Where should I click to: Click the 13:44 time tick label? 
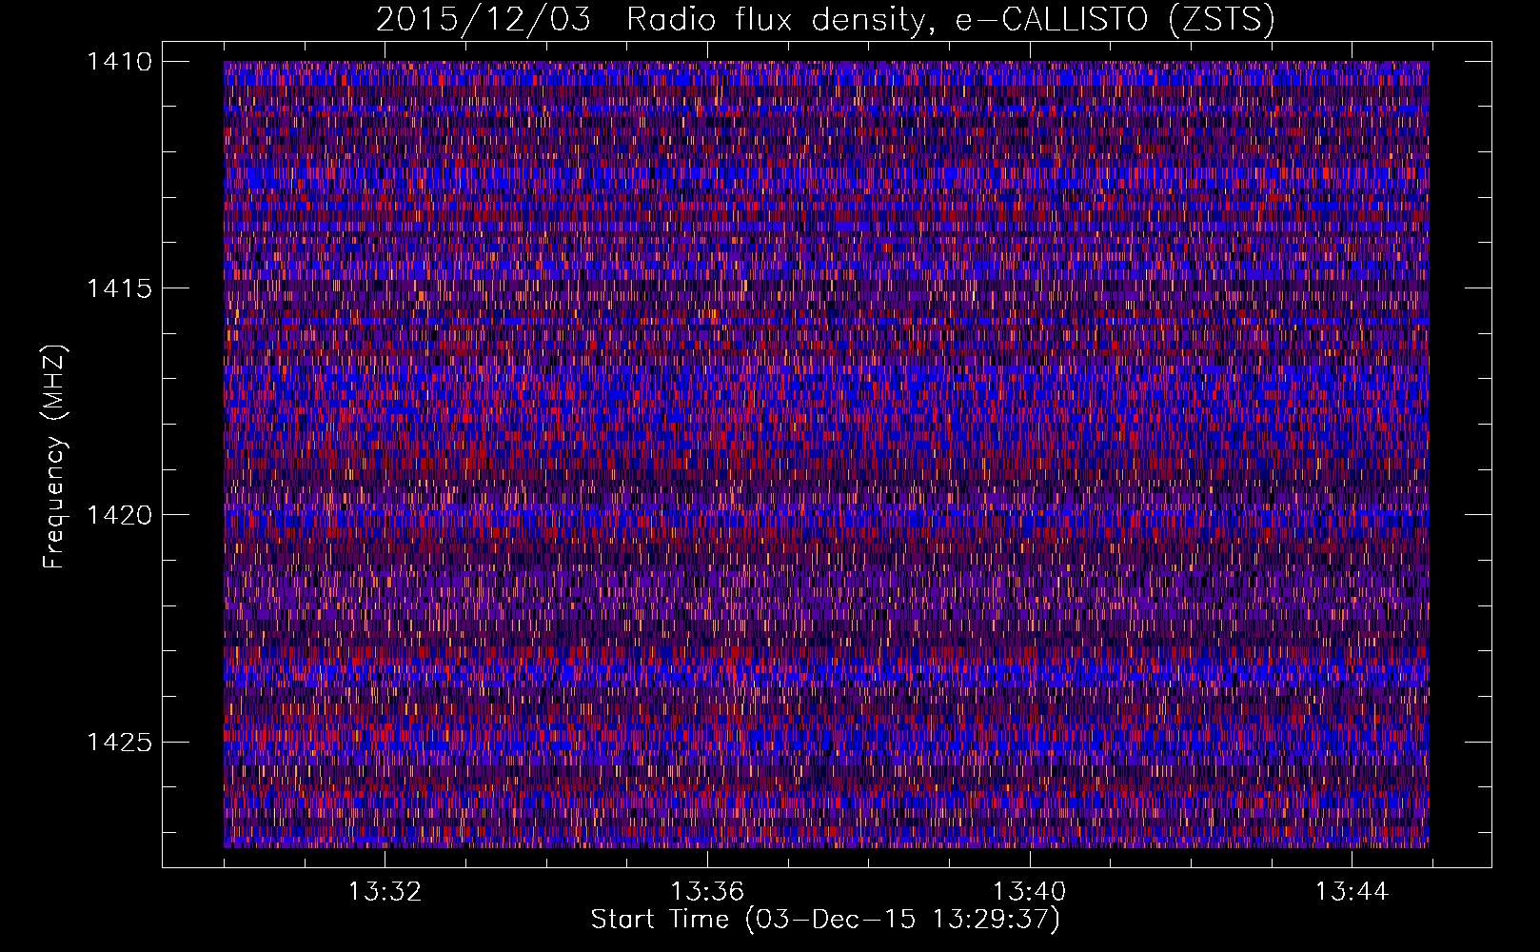click(x=1352, y=892)
